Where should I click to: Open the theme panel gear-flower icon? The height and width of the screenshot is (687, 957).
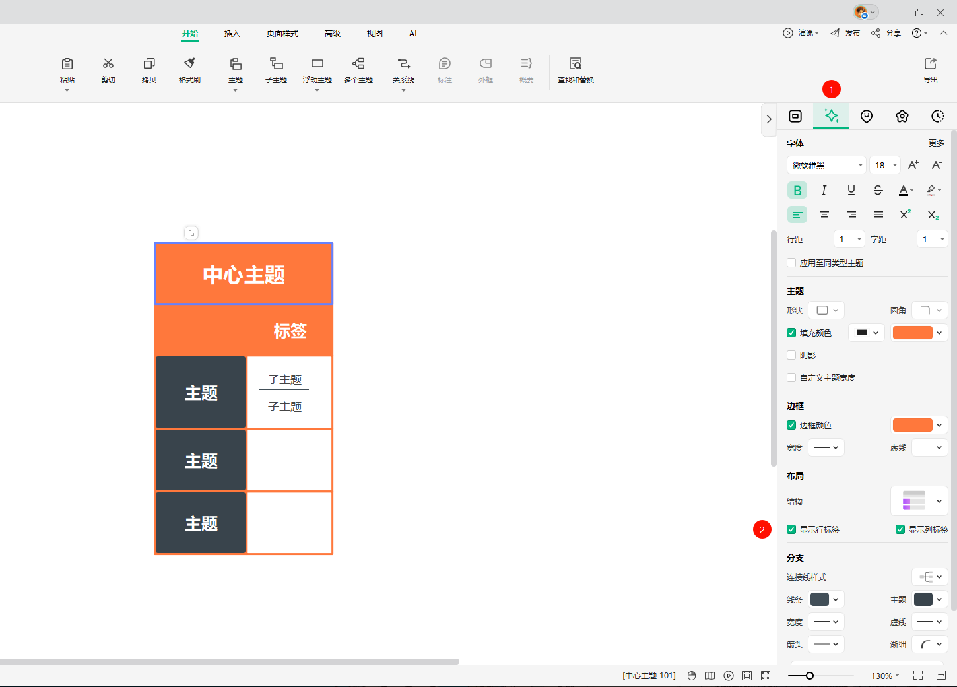point(902,116)
